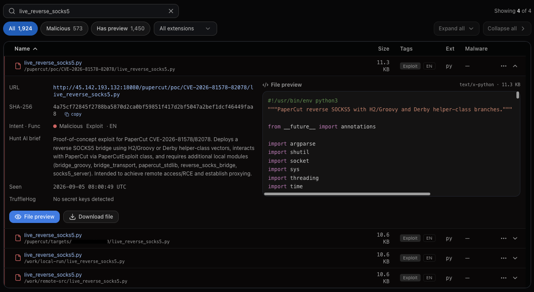Open the 45.142.193.132 URL link
Viewport: 534px width, 292px height.
(153, 91)
